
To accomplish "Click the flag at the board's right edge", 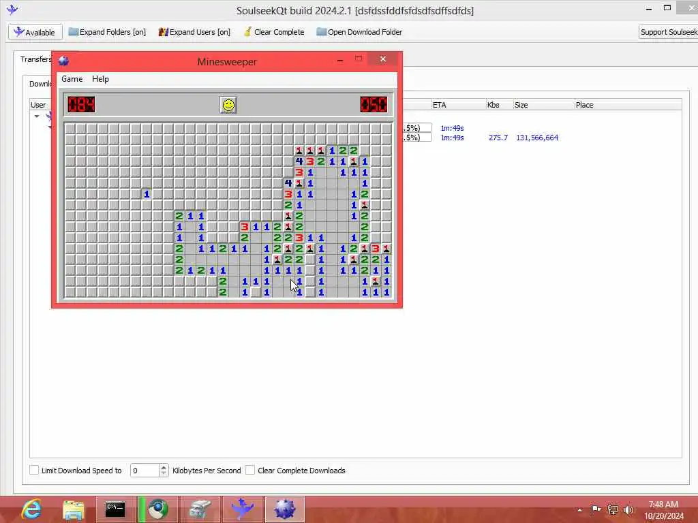I will tap(386, 249).
